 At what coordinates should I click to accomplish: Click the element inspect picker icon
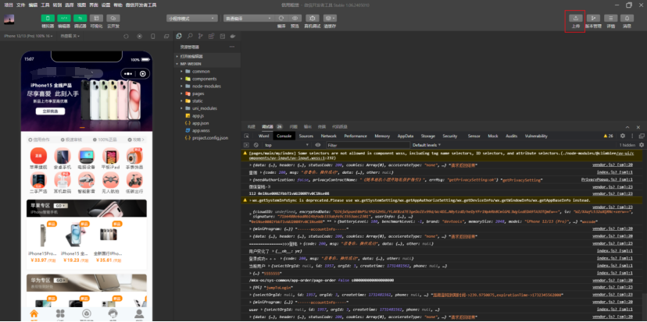pyautogui.click(x=246, y=136)
